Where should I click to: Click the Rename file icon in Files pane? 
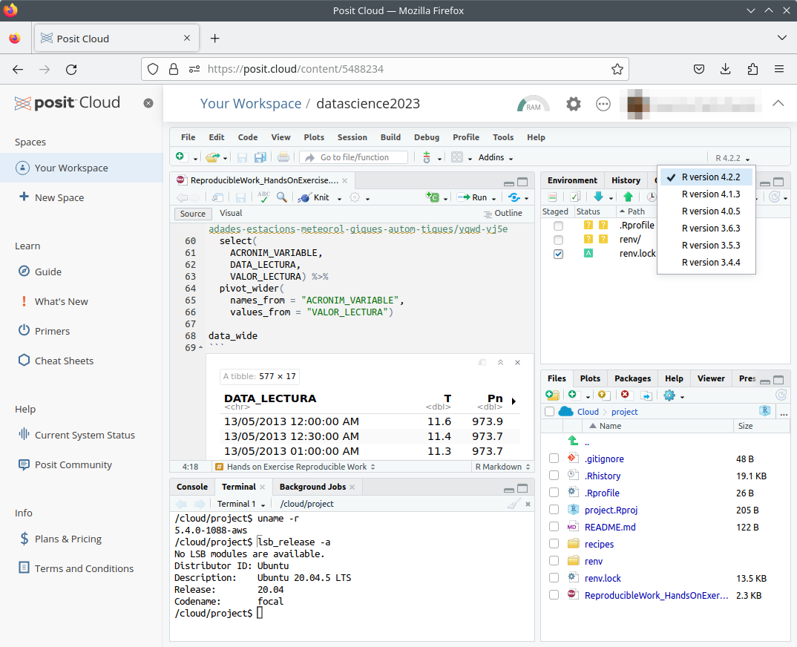coord(646,395)
